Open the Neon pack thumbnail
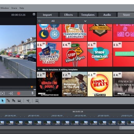Screen dimensions: 134x134 (x=123, y=33)
